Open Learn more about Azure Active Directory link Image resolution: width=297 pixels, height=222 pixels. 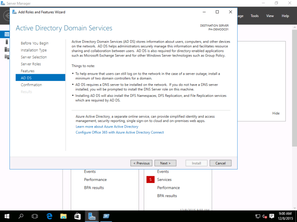[107, 127]
